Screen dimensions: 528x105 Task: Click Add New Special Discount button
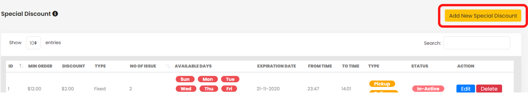tap(483, 16)
